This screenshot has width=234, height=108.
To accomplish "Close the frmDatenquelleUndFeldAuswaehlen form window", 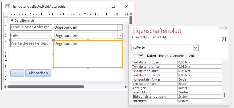I will click(127, 6).
